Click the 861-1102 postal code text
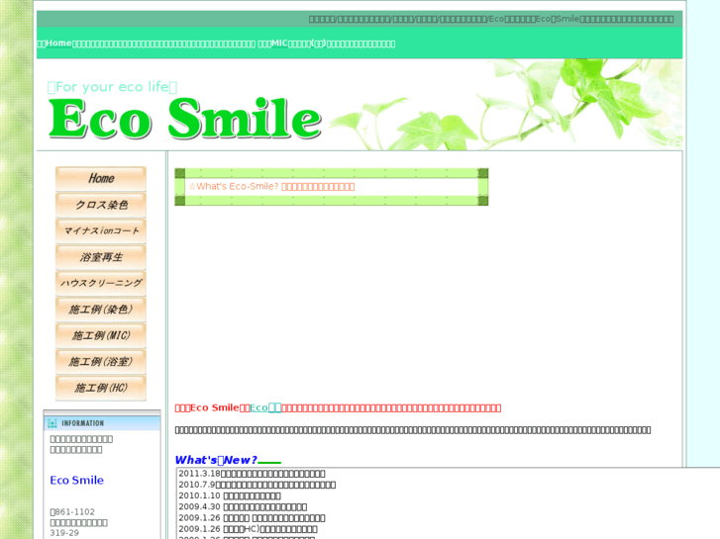Image resolution: width=720 pixels, height=539 pixels. 72,512
